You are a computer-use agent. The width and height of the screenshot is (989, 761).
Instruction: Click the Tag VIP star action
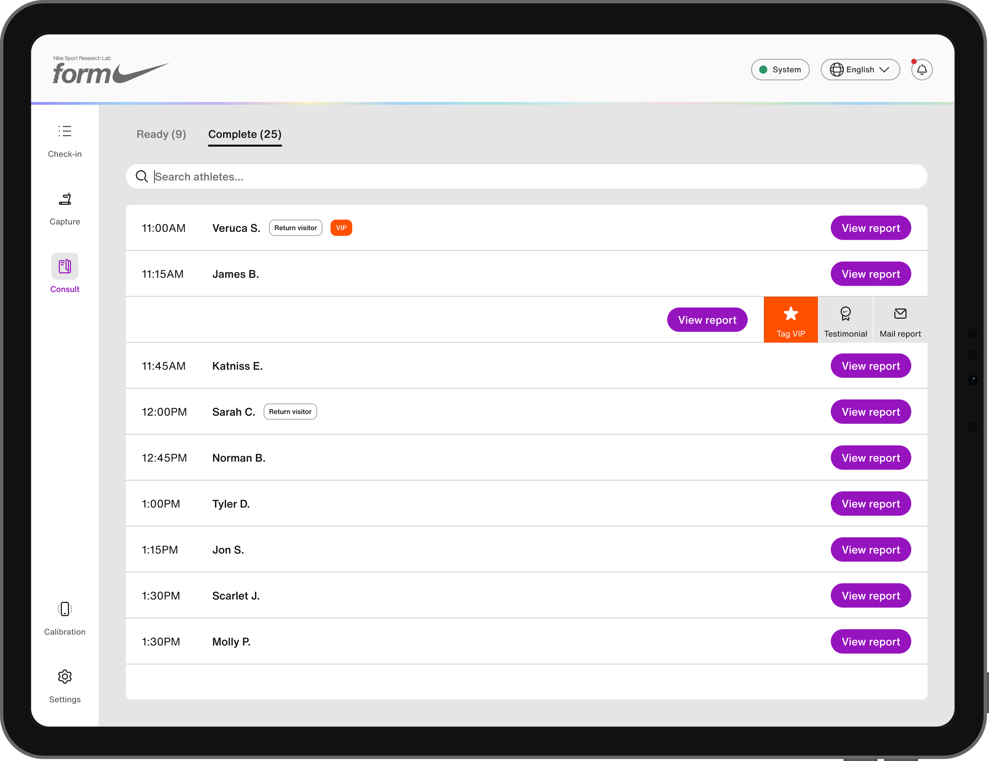[x=791, y=320]
